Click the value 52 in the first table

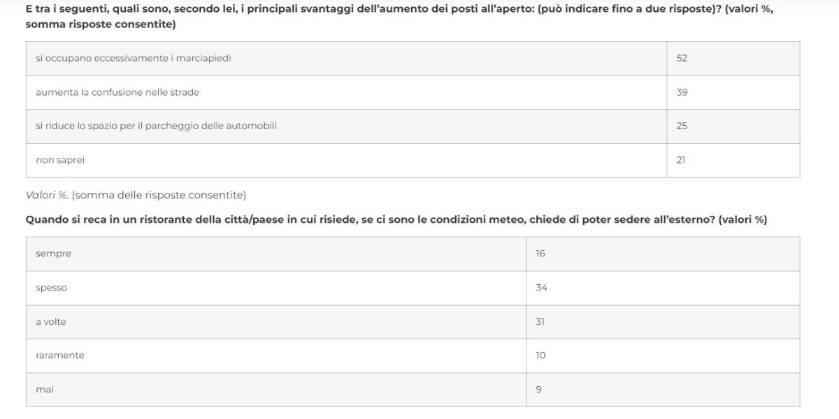[x=682, y=59]
